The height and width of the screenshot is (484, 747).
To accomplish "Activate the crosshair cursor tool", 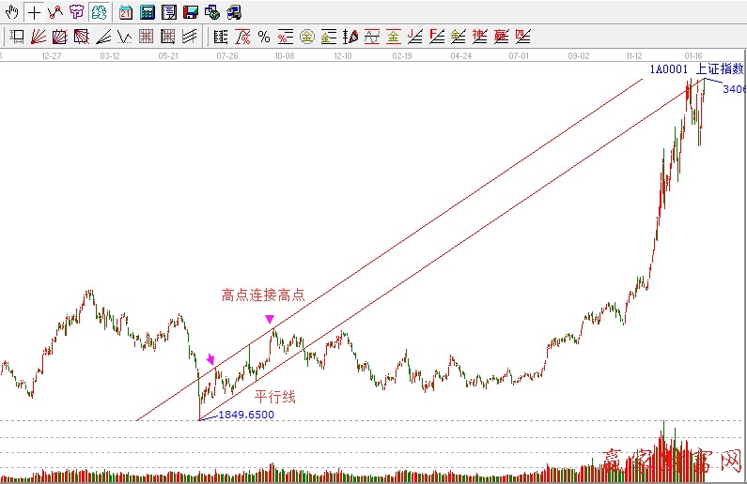I will click(34, 12).
